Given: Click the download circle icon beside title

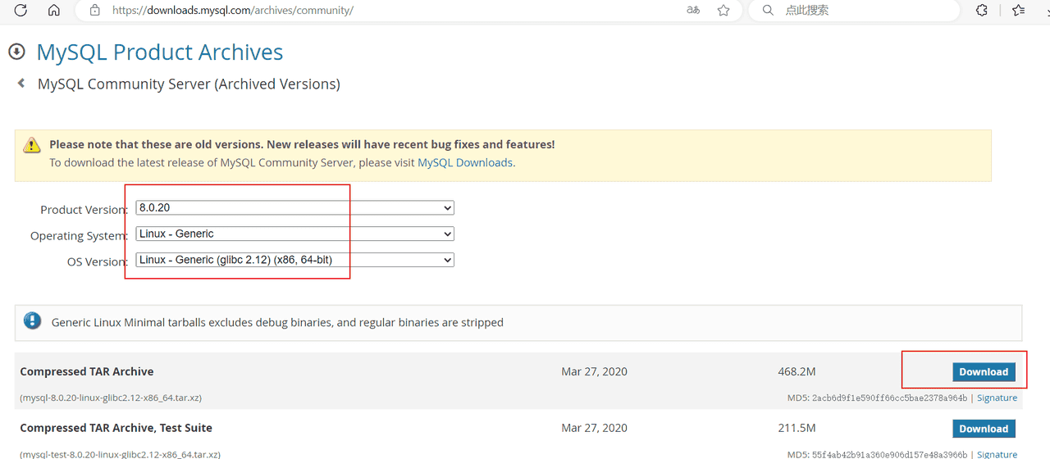Looking at the screenshot, I should pos(16,52).
